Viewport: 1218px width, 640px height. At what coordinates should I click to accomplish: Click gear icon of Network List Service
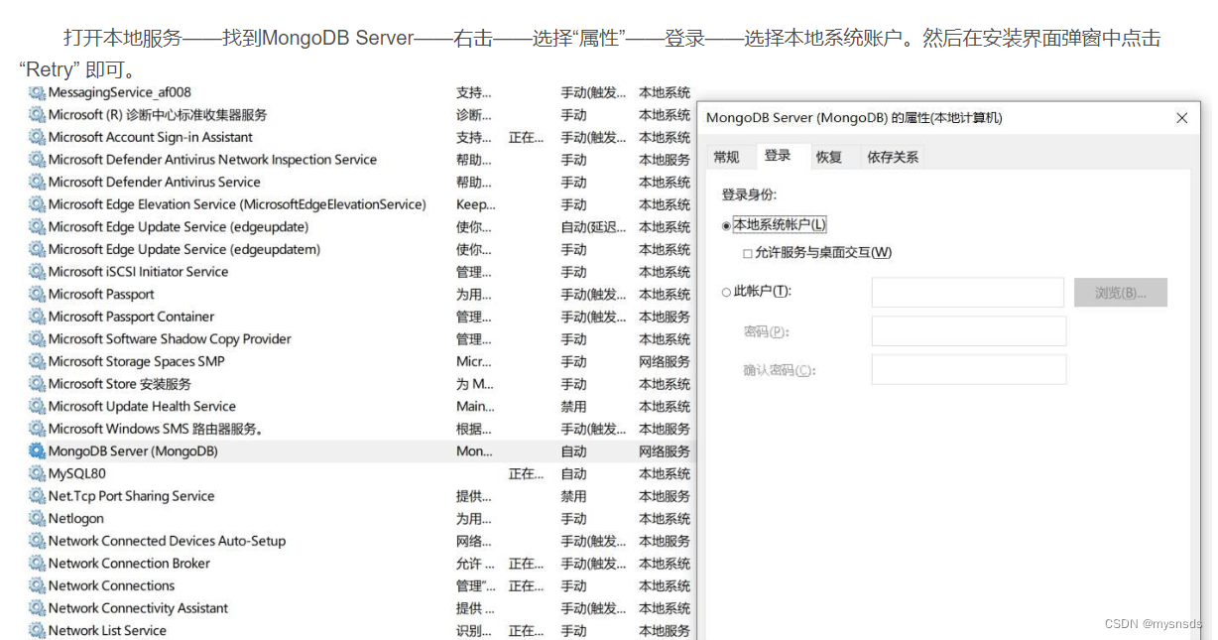(x=38, y=630)
